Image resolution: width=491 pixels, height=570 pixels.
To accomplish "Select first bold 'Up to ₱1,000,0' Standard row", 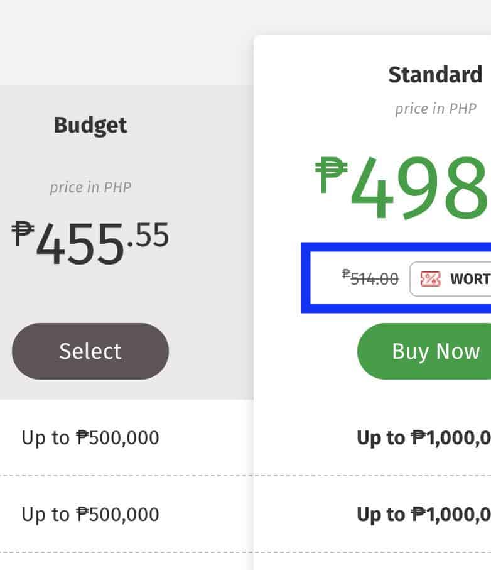I will (x=423, y=437).
